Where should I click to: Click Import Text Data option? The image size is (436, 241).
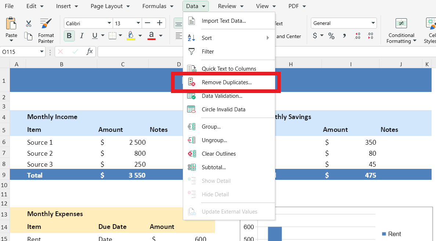click(x=224, y=21)
